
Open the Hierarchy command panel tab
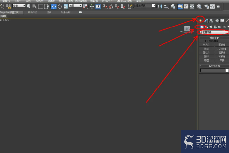tap(211, 21)
